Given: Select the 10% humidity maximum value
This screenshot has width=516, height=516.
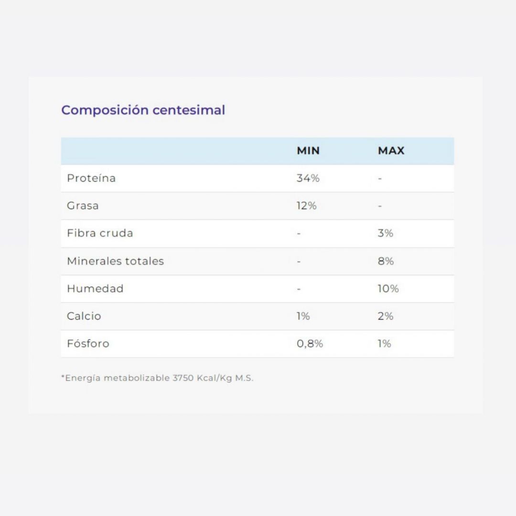Looking at the screenshot, I should point(388,289).
